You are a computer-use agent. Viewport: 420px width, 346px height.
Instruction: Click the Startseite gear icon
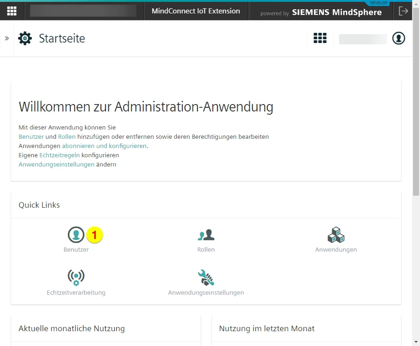click(x=25, y=38)
